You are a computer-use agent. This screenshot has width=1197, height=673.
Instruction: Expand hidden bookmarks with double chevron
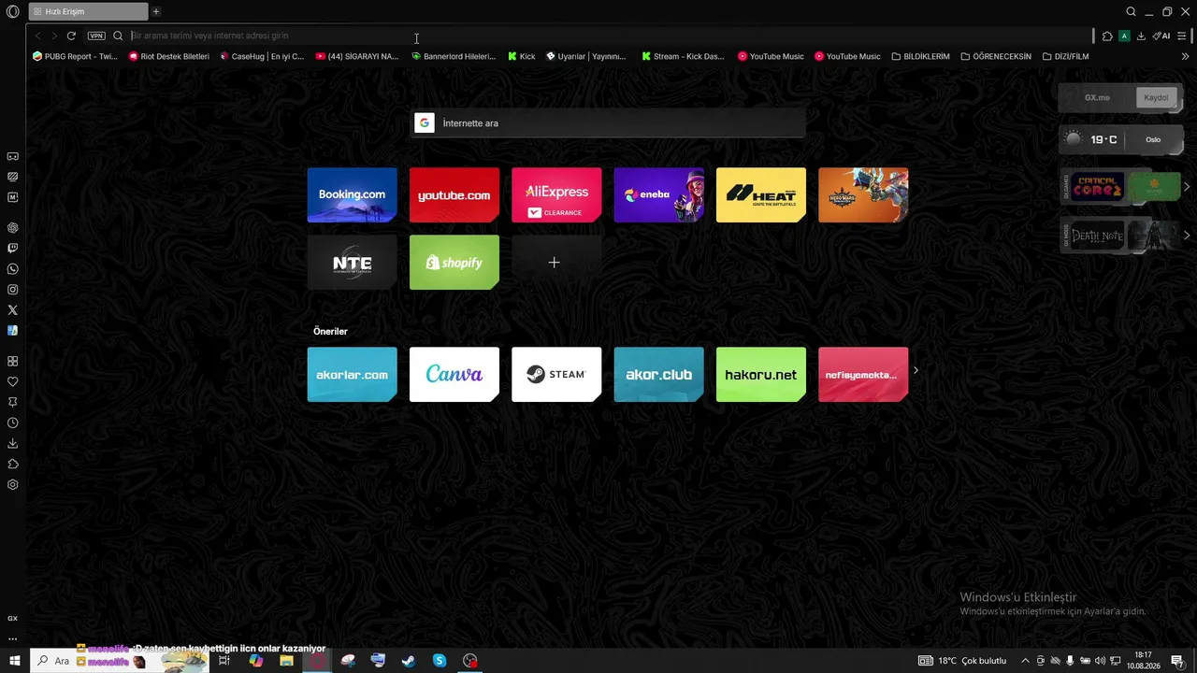pyautogui.click(x=1185, y=56)
